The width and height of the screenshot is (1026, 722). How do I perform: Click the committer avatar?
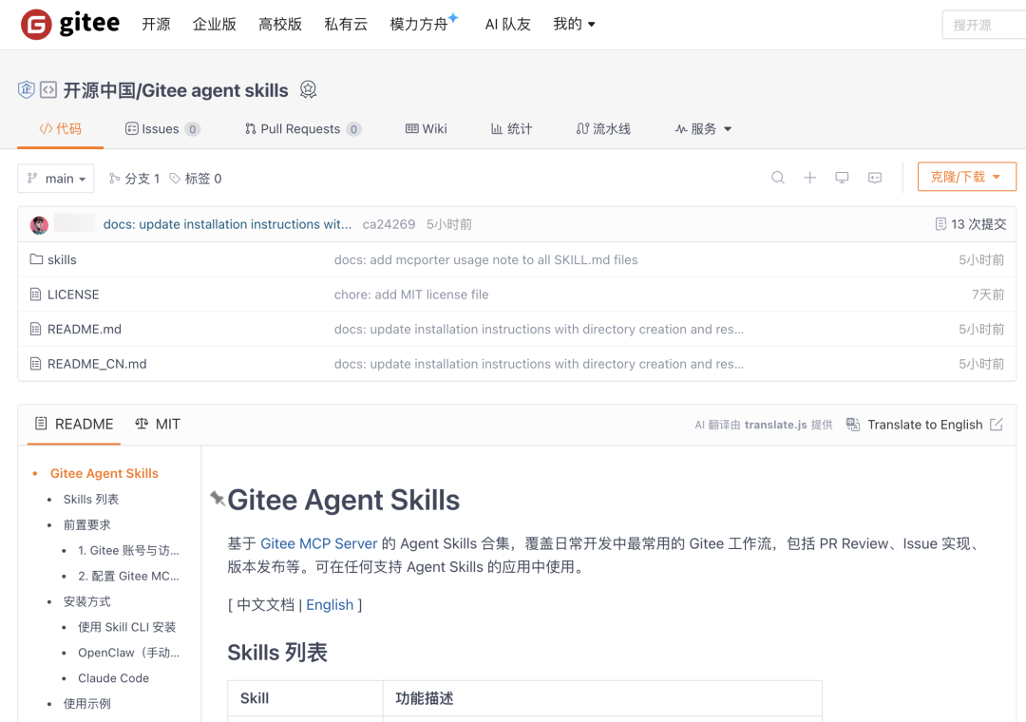tap(39, 224)
